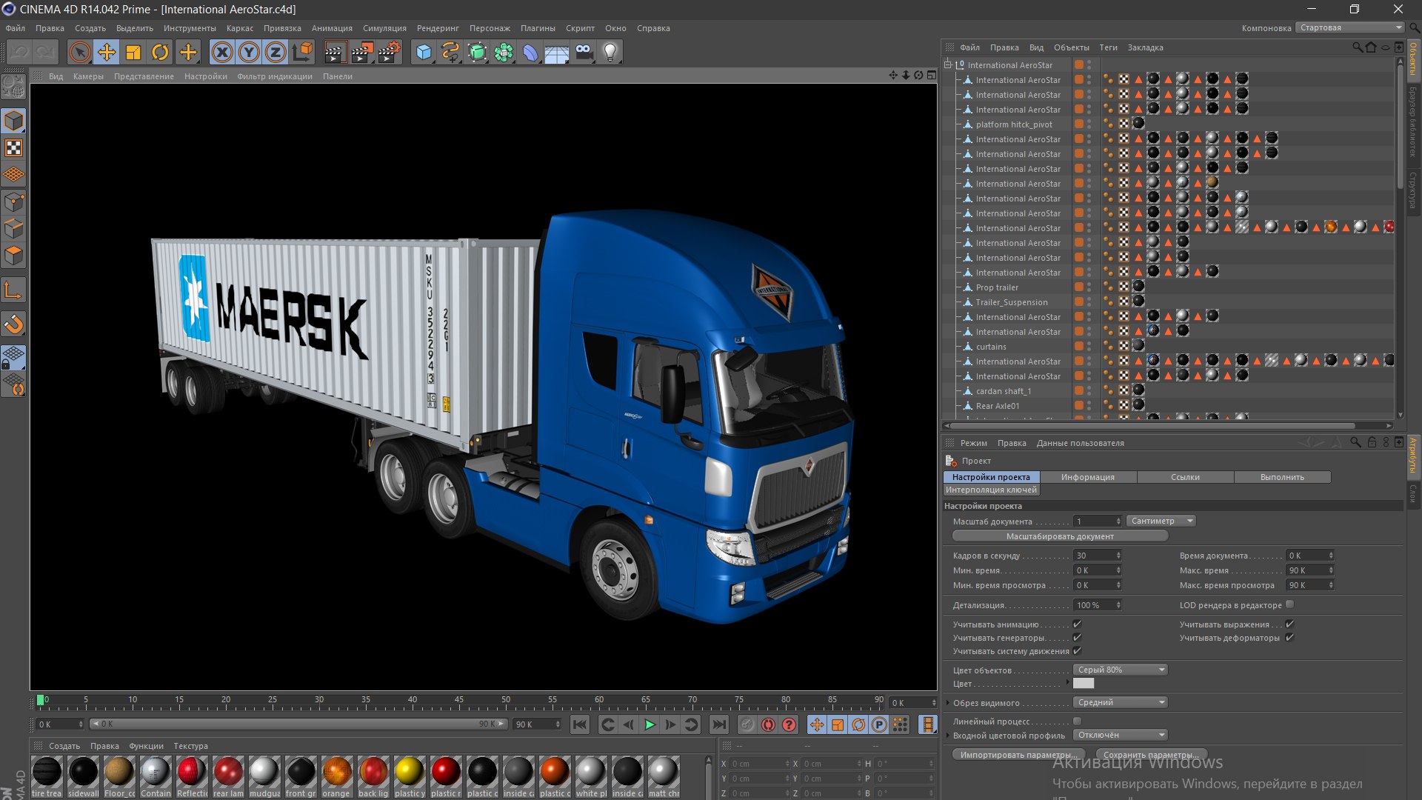Play the animation forward
The width and height of the screenshot is (1422, 800).
click(x=650, y=724)
